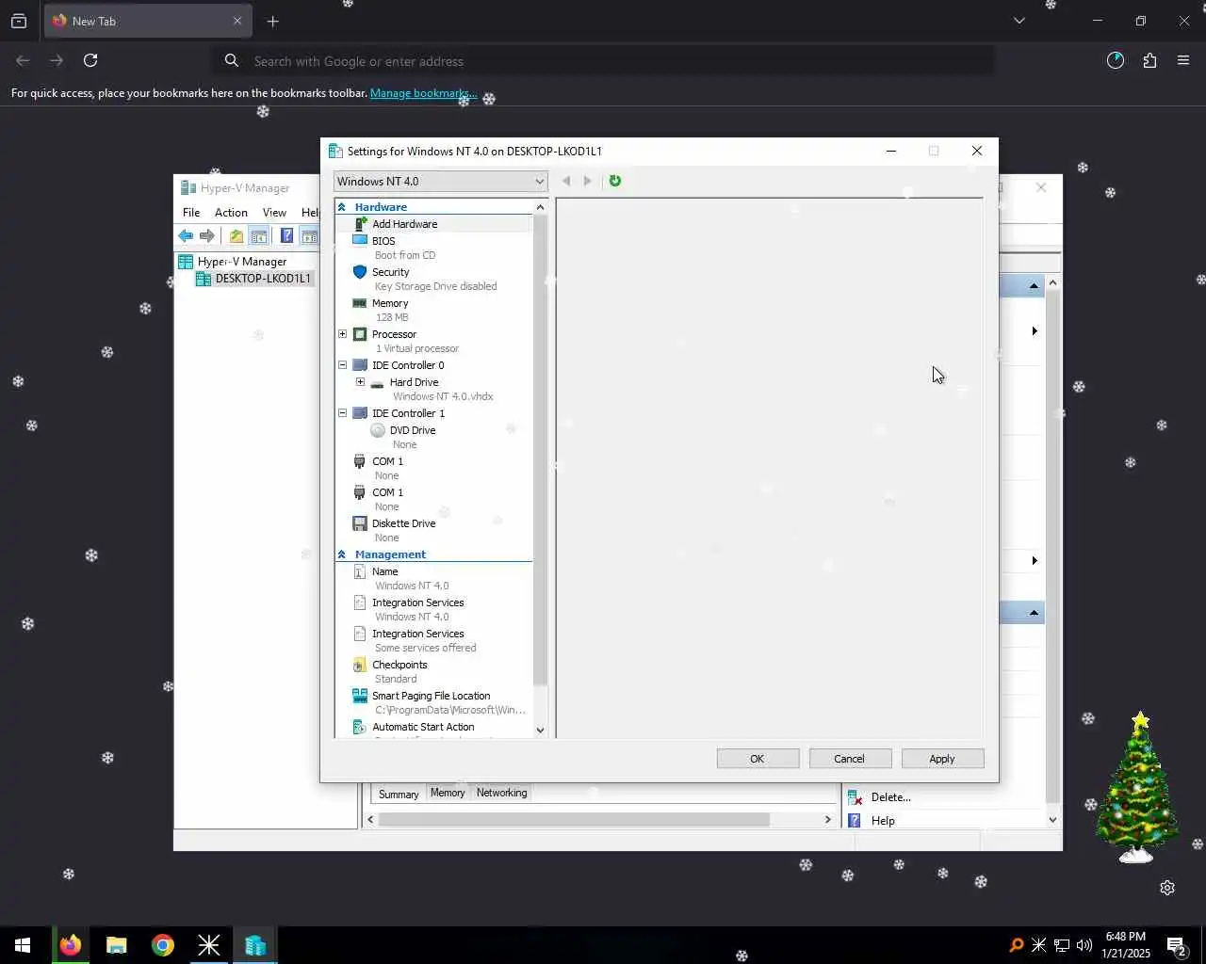Collapse the Management section chevron
1206x964 pixels.
tap(342, 554)
